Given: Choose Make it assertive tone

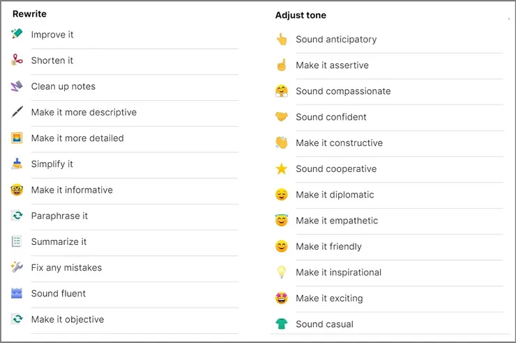Looking at the screenshot, I should click(332, 65).
